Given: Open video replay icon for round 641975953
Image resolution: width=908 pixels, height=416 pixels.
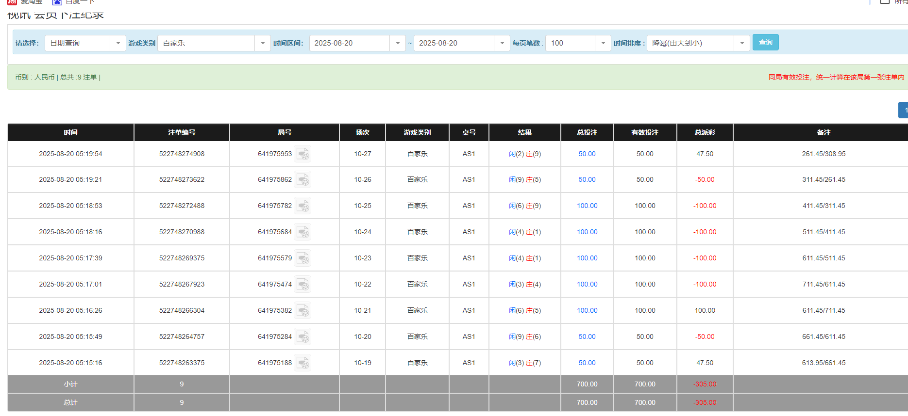Looking at the screenshot, I should (x=303, y=154).
